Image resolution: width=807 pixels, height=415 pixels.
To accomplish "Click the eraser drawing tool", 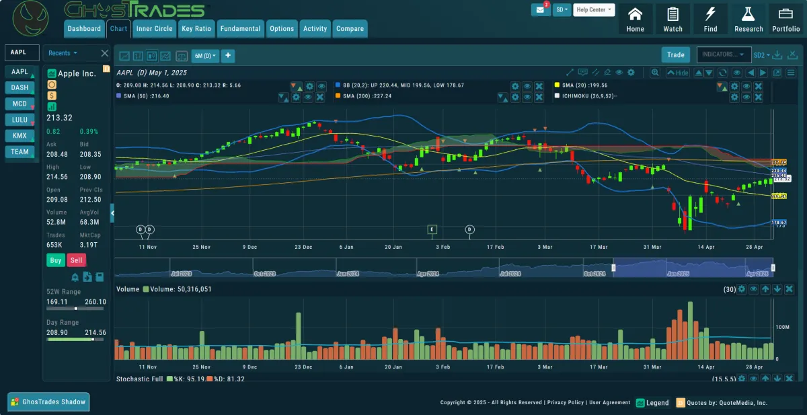I will pyautogui.click(x=607, y=73).
